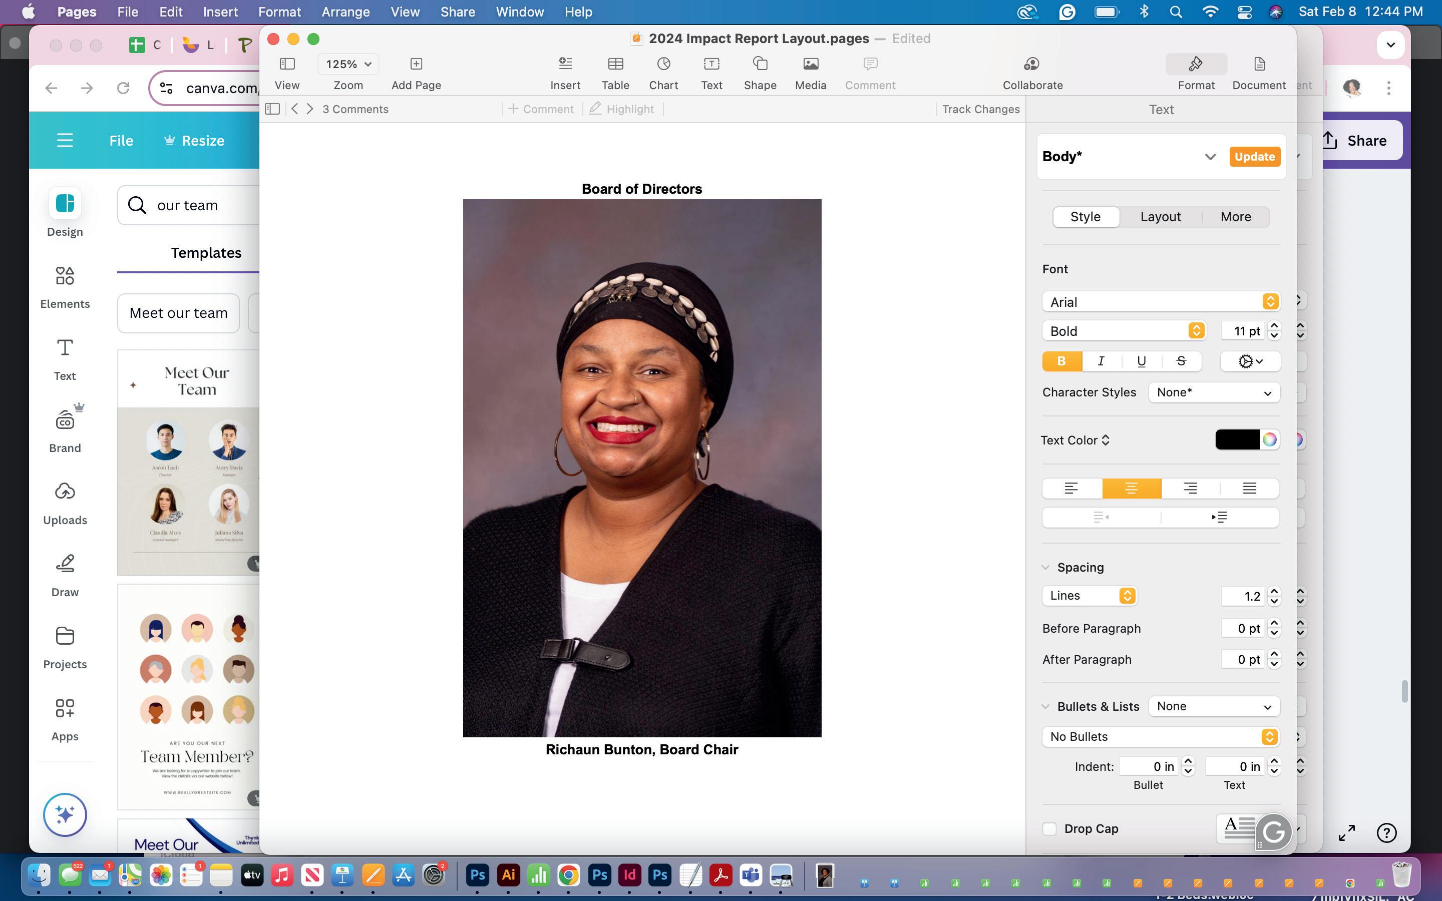The image size is (1442, 901).
Task: Enable underline text formatting
Action: (x=1141, y=361)
